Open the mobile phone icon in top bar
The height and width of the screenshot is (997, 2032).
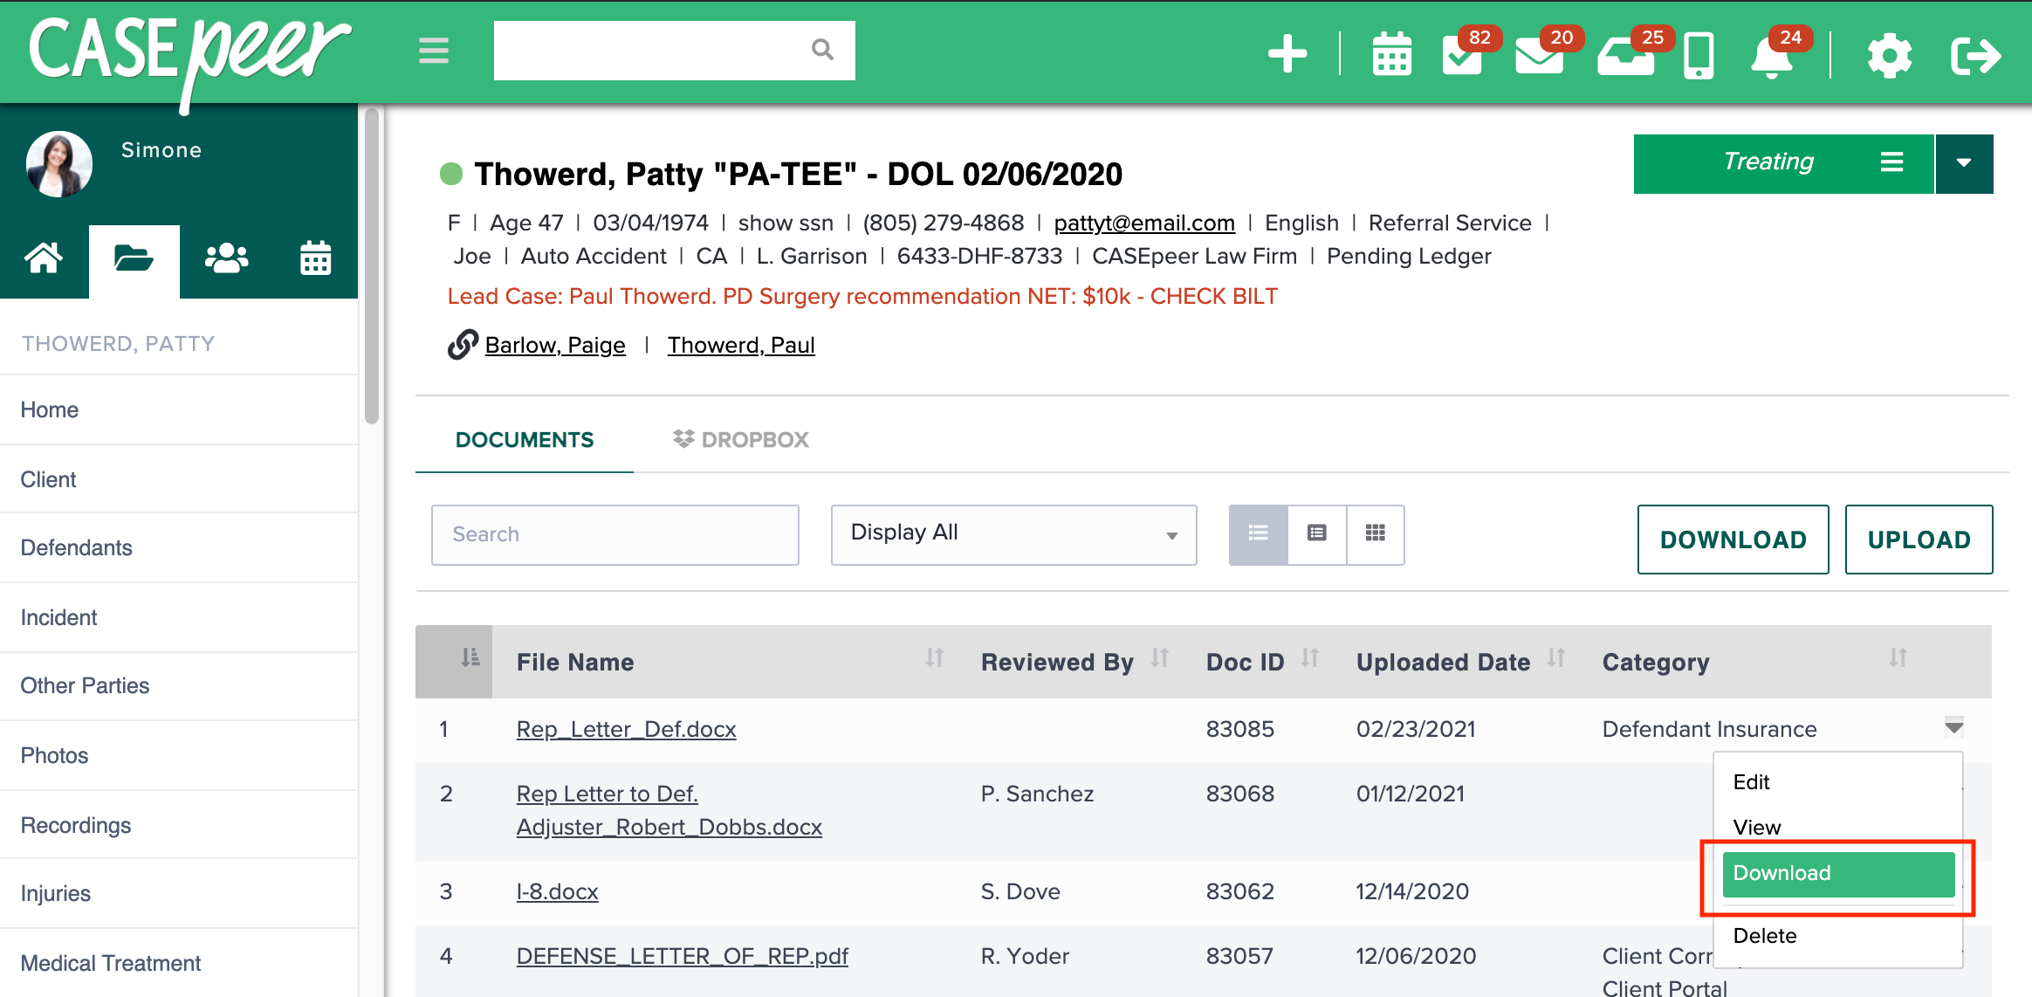coord(1698,54)
